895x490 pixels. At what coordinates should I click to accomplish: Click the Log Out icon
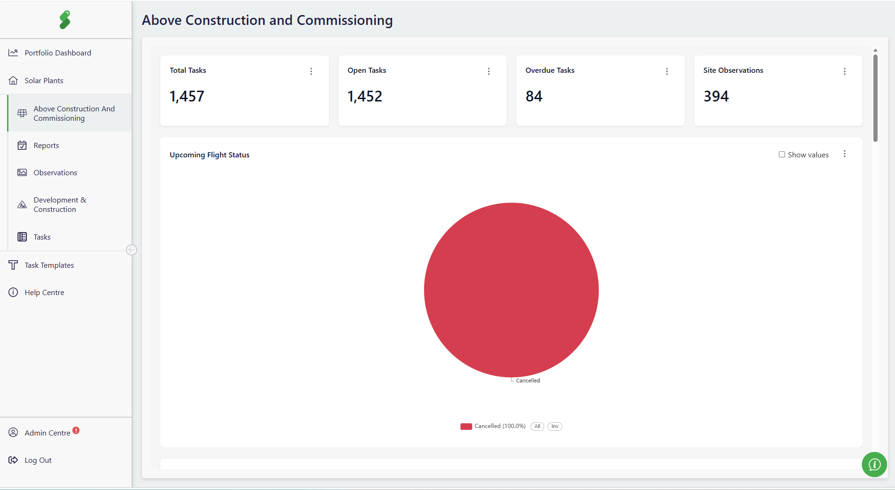click(x=13, y=460)
